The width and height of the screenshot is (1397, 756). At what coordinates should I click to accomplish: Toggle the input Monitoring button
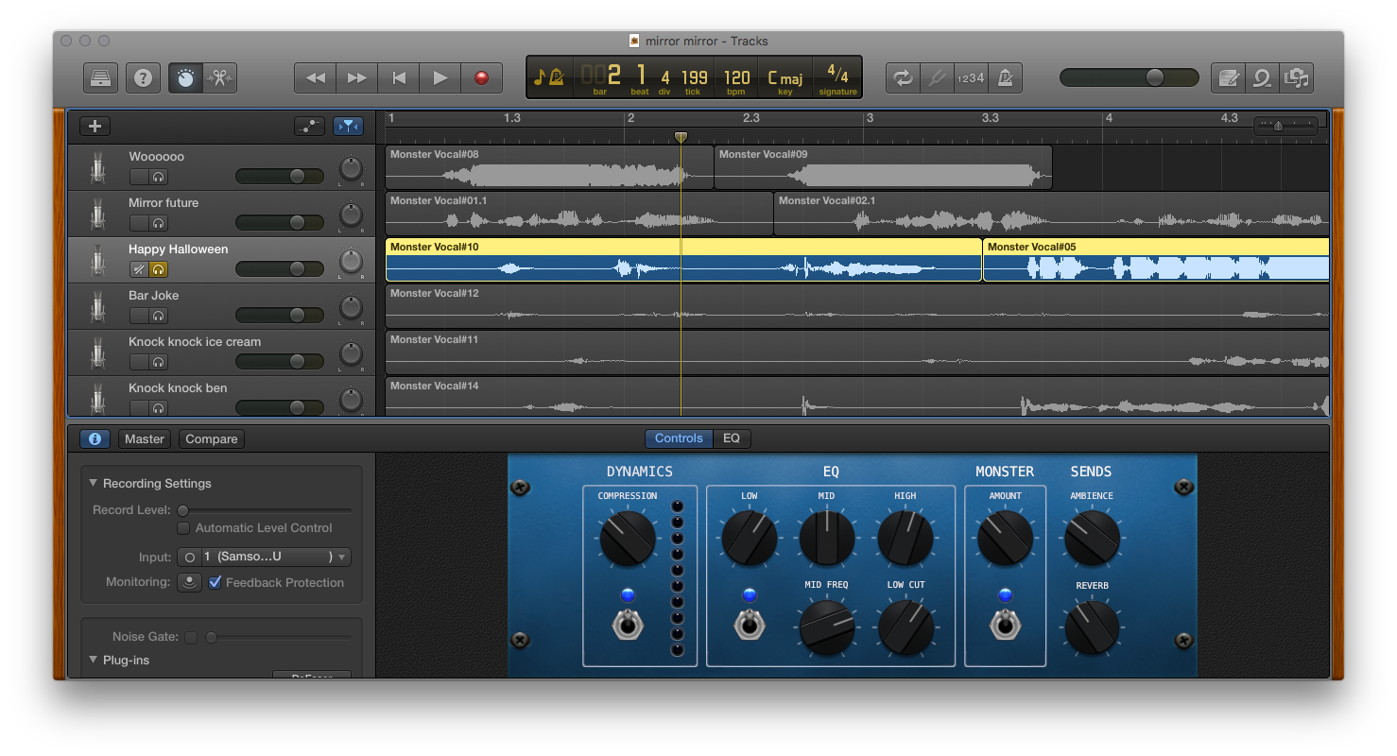[x=189, y=582]
